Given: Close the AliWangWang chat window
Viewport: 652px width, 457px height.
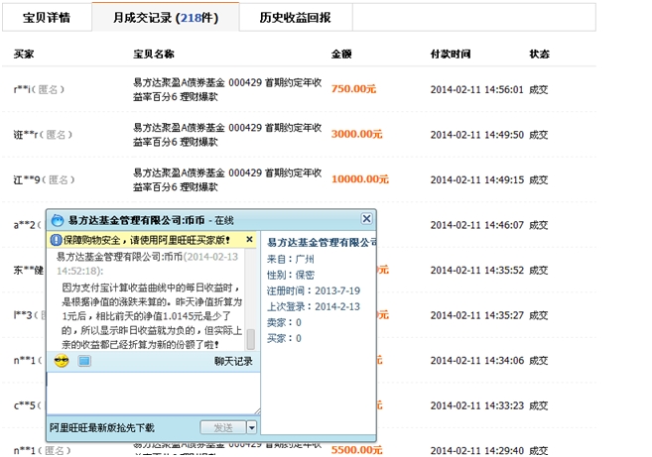Looking at the screenshot, I should 366,218.
